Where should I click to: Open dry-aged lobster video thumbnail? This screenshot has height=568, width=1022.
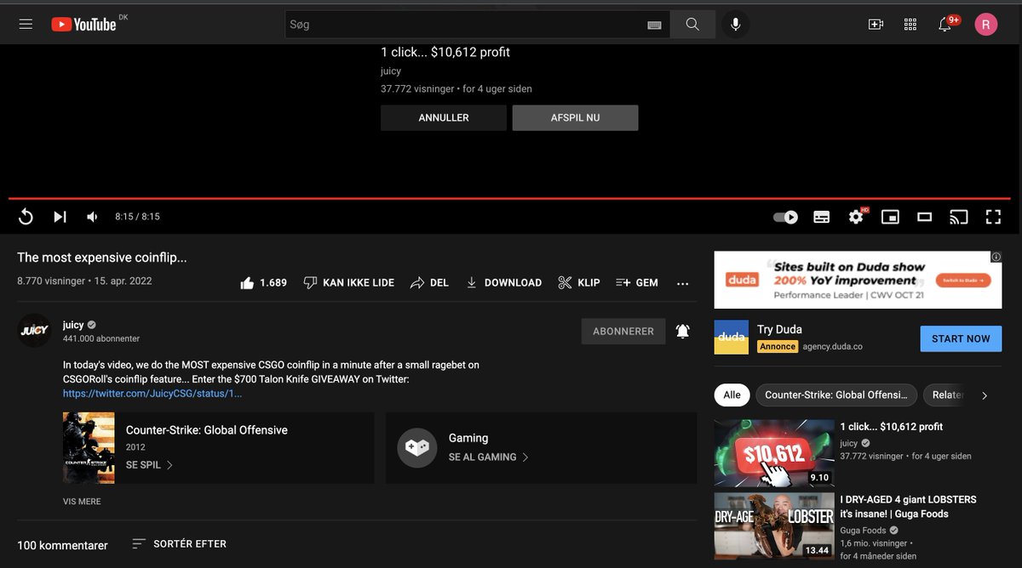click(773, 525)
